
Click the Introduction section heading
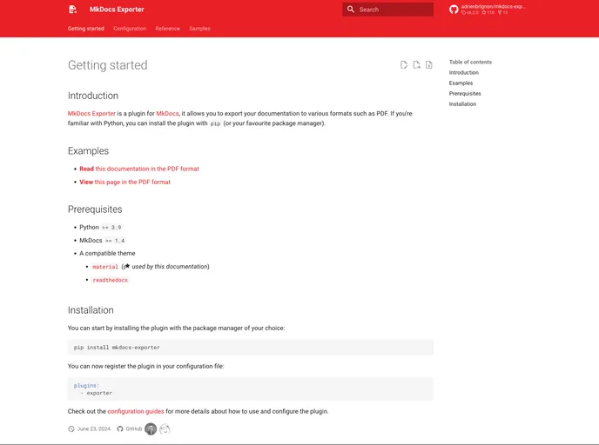point(93,96)
